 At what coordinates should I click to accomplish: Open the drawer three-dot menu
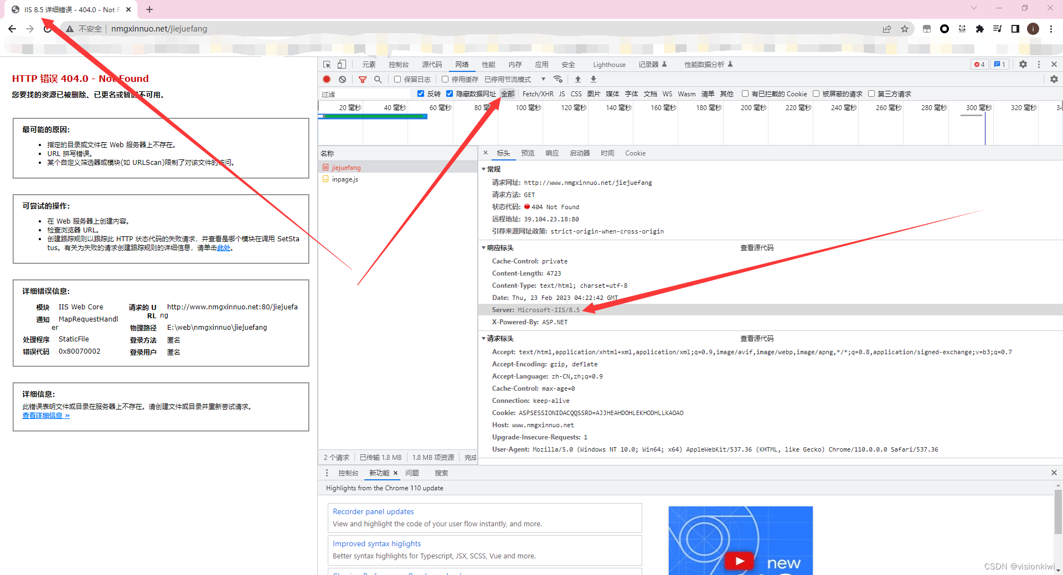(x=327, y=473)
